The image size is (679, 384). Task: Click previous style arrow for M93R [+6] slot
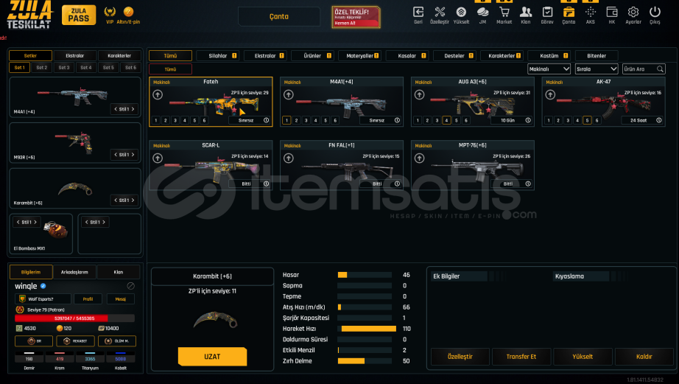(x=116, y=155)
